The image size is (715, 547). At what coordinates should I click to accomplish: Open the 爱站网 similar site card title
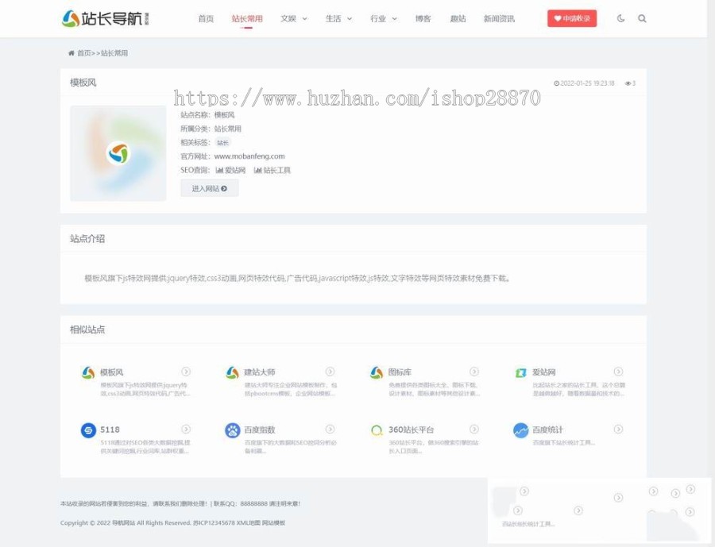544,372
